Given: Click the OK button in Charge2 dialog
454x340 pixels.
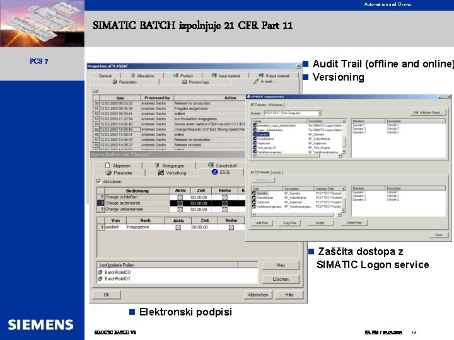Looking at the screenshot, I should coord(107,295).
